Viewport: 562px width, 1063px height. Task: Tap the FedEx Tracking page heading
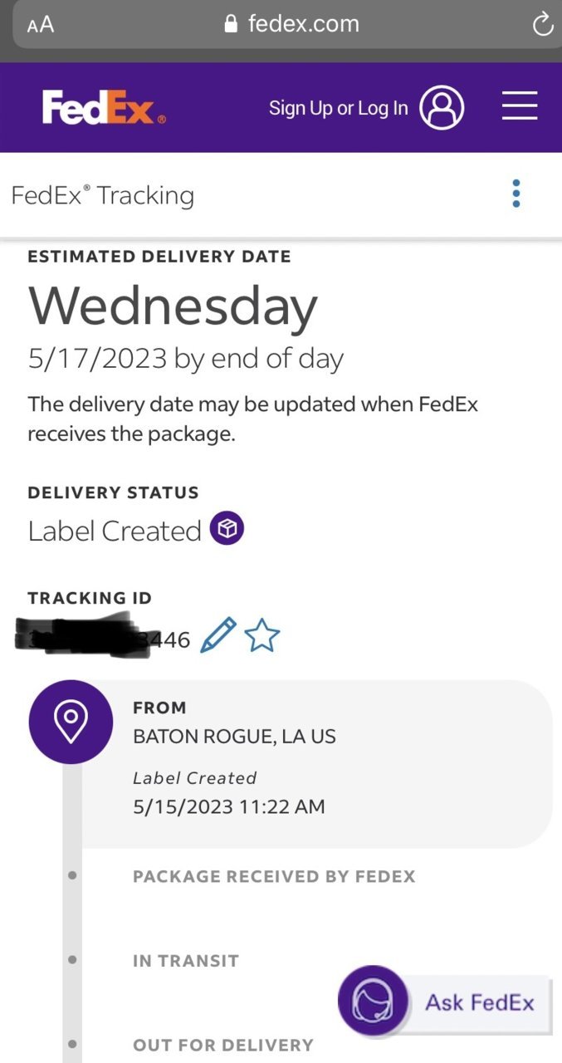[103, 195]
